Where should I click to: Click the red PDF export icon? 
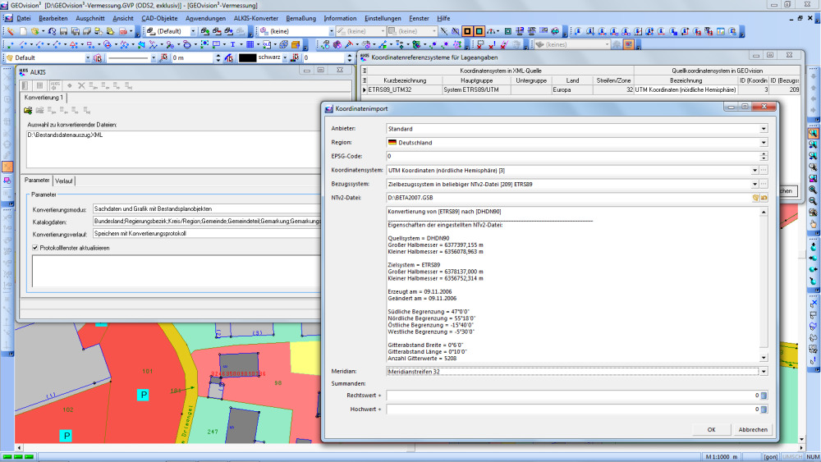pyautogui.click(x=123, y=31)
